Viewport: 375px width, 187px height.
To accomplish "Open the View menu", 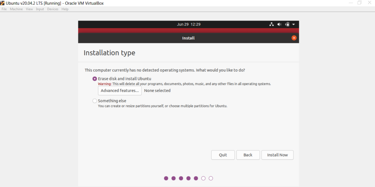I will [29, 9].
